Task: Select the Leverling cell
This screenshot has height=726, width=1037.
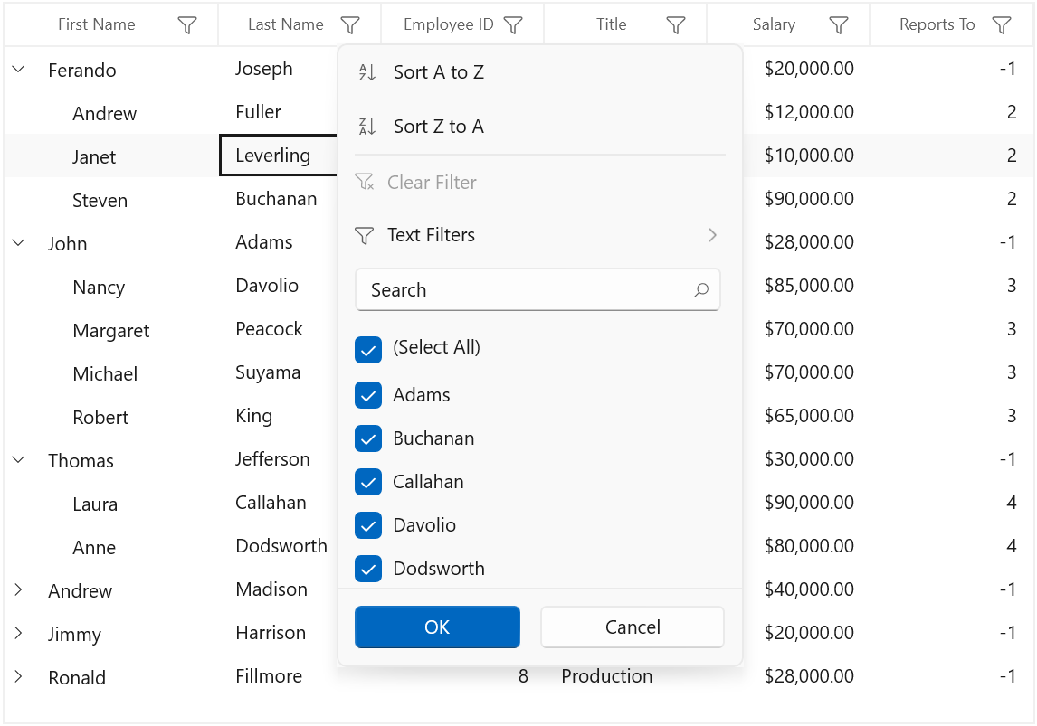Action: pos(279,156)
